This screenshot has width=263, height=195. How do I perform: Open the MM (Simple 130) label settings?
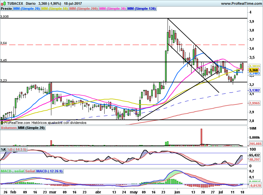[x=141, y=9]
